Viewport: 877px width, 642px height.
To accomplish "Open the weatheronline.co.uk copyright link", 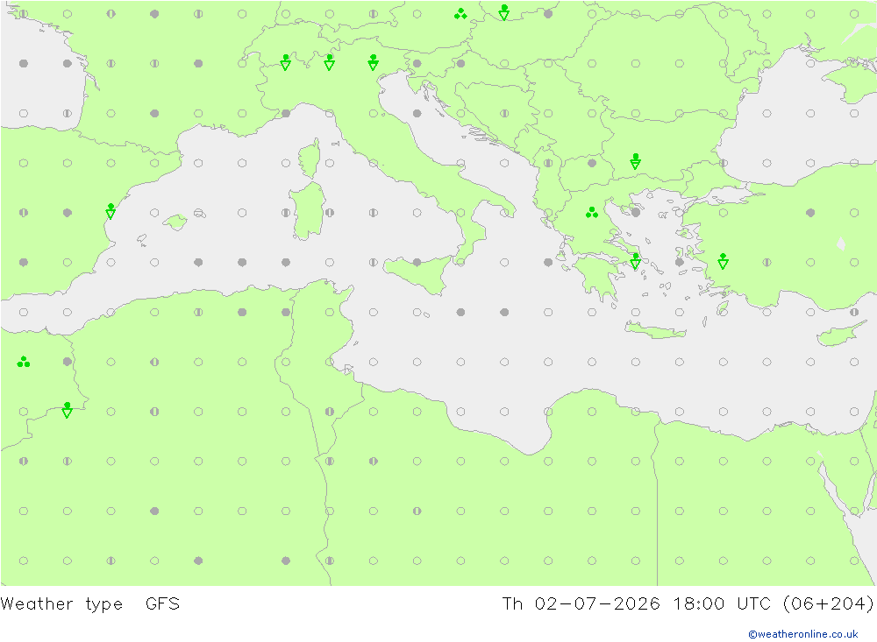I will (802, 634).
